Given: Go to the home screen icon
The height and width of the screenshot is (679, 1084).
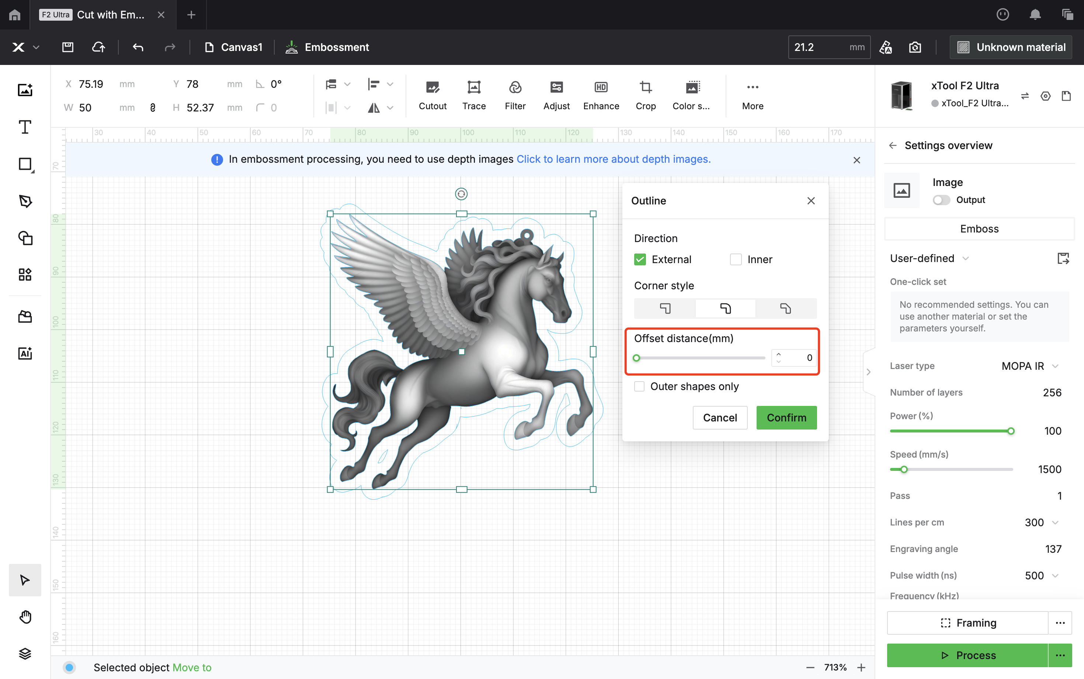Looking at the screenshot, I should pos(14,15).
